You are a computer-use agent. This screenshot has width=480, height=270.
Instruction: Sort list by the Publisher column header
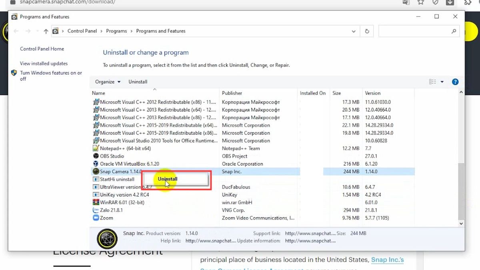232,93
